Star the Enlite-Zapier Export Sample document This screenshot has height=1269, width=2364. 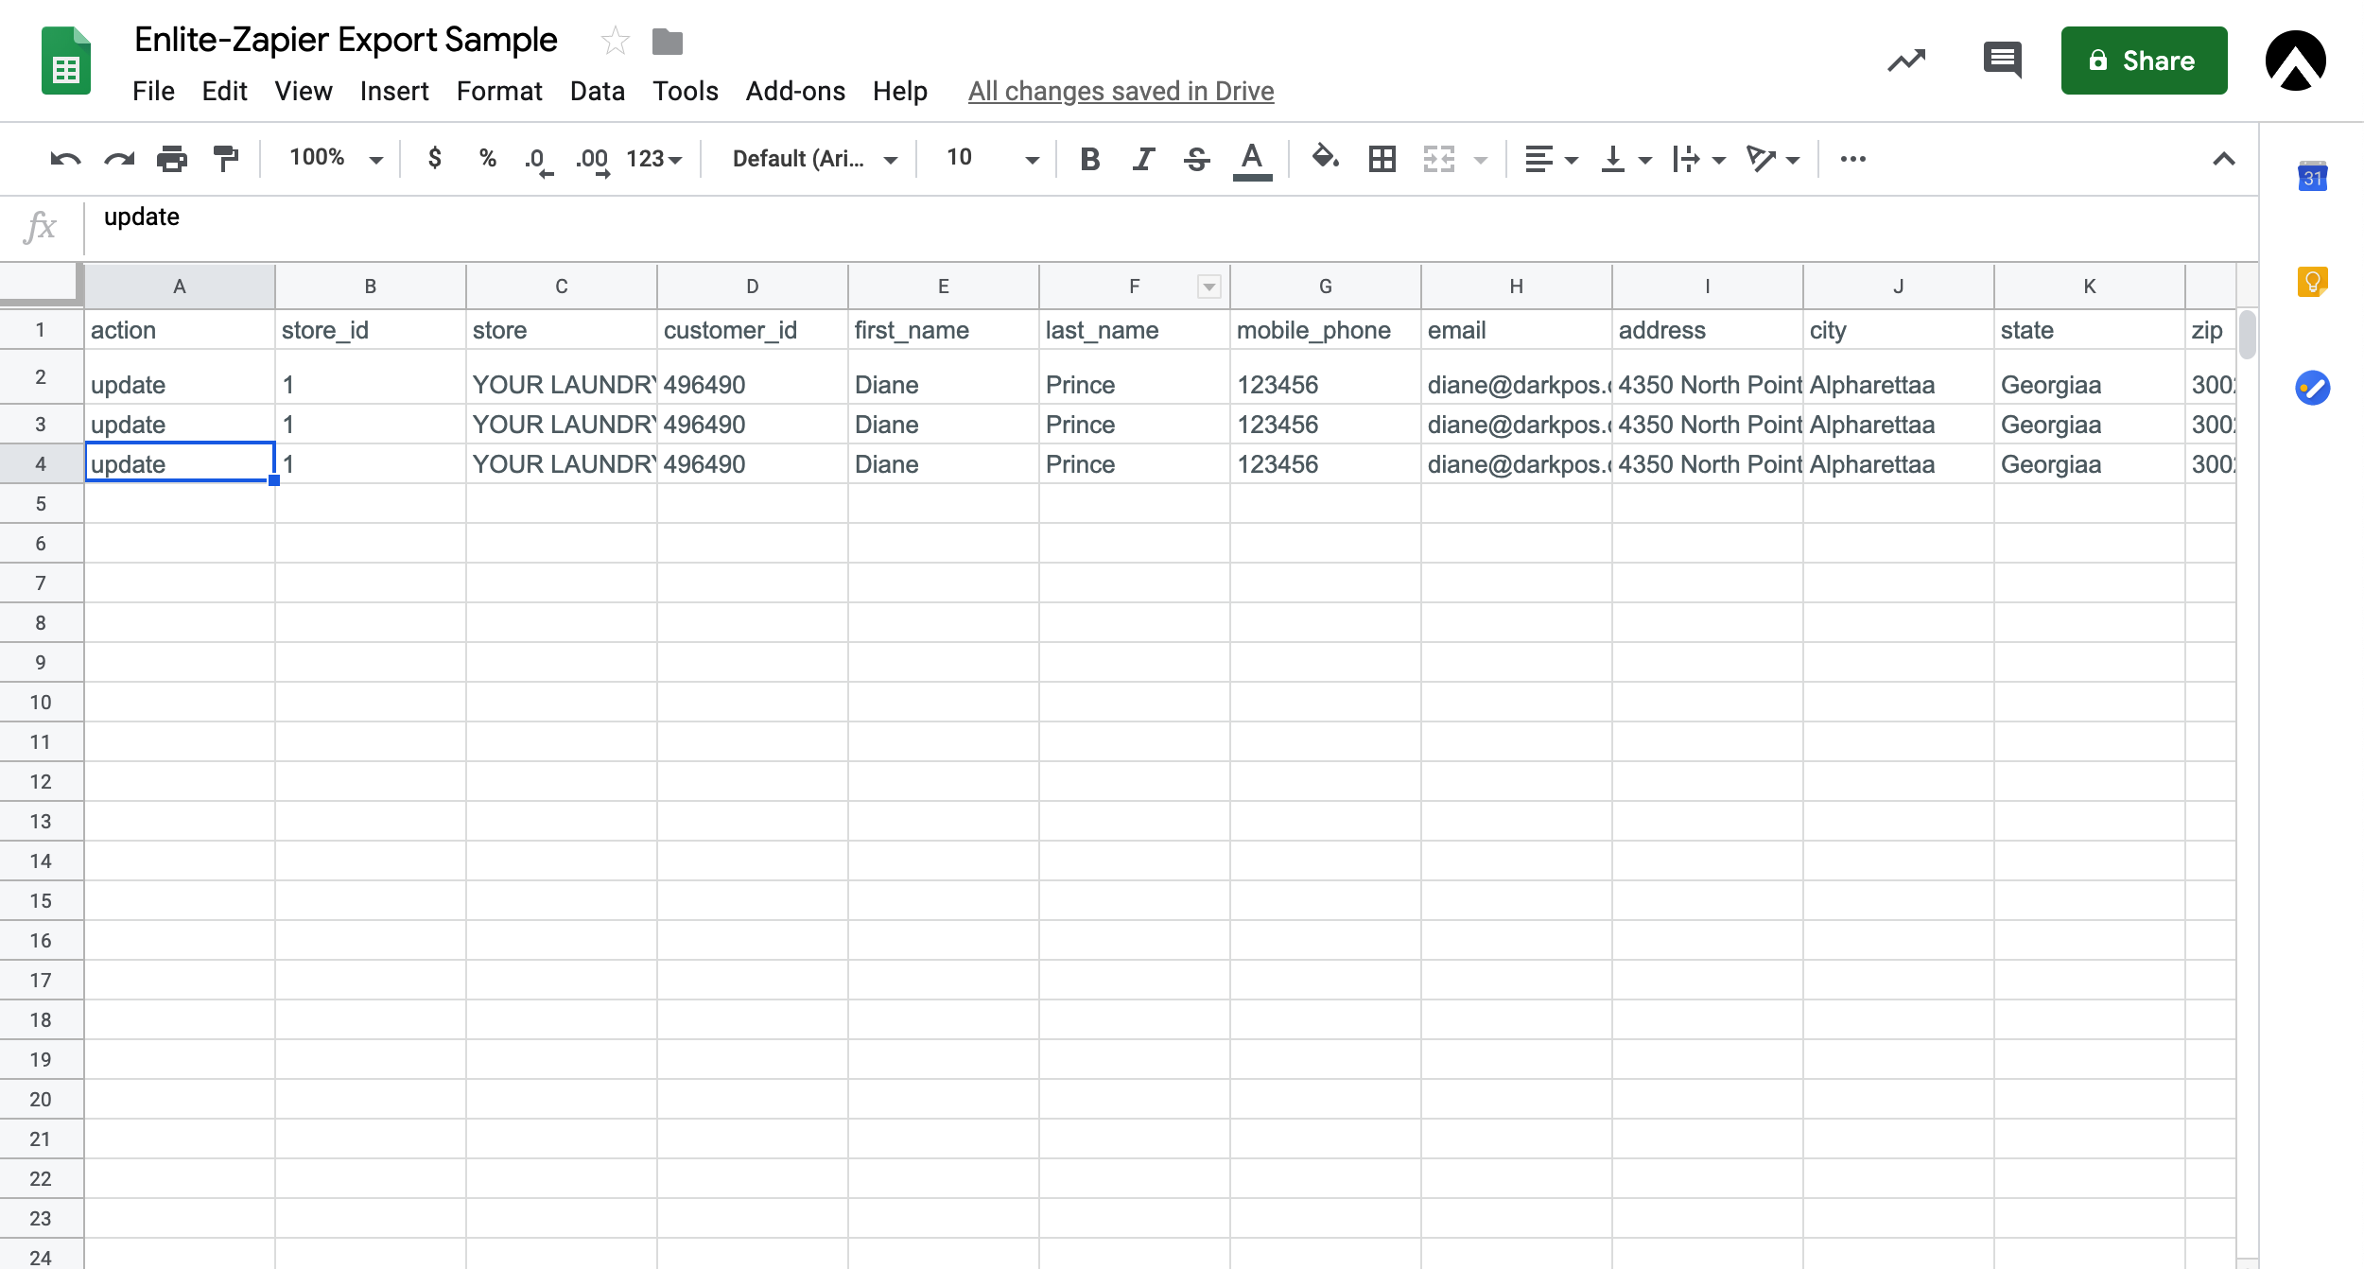pyautogui.click(x=615, y=41)
